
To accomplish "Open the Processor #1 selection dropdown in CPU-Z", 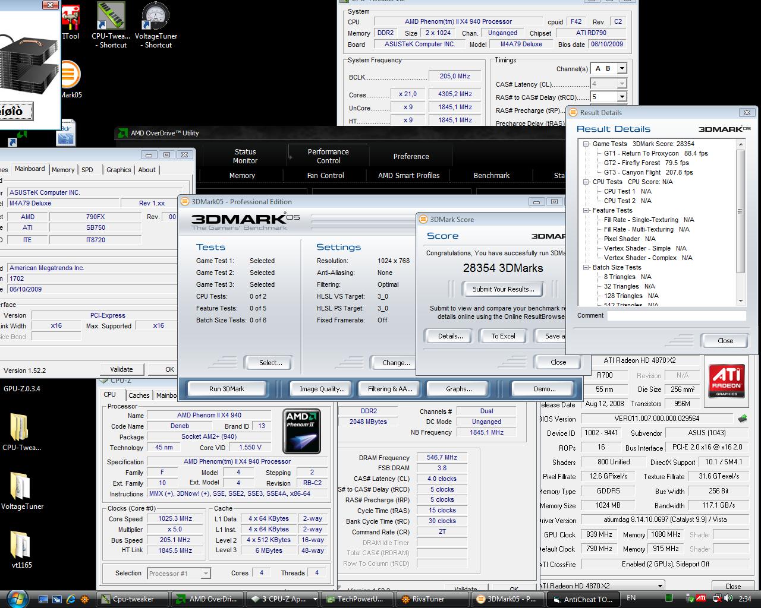I will coord(205,574).
